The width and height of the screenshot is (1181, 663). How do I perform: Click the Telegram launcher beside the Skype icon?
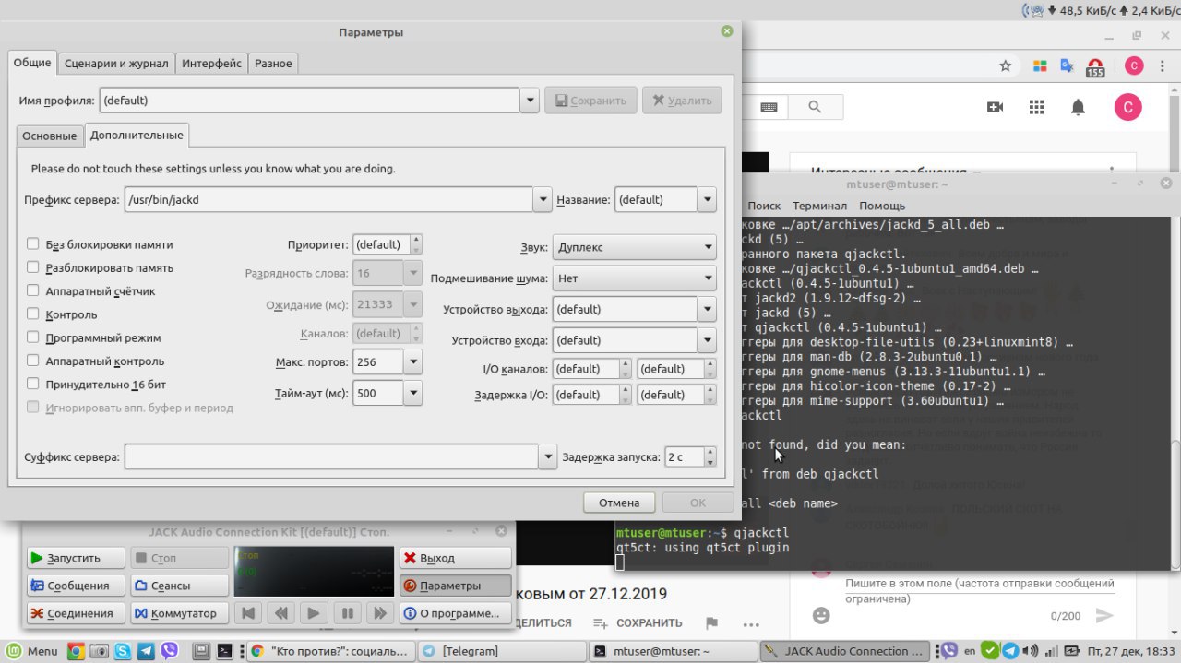[146, 651]
